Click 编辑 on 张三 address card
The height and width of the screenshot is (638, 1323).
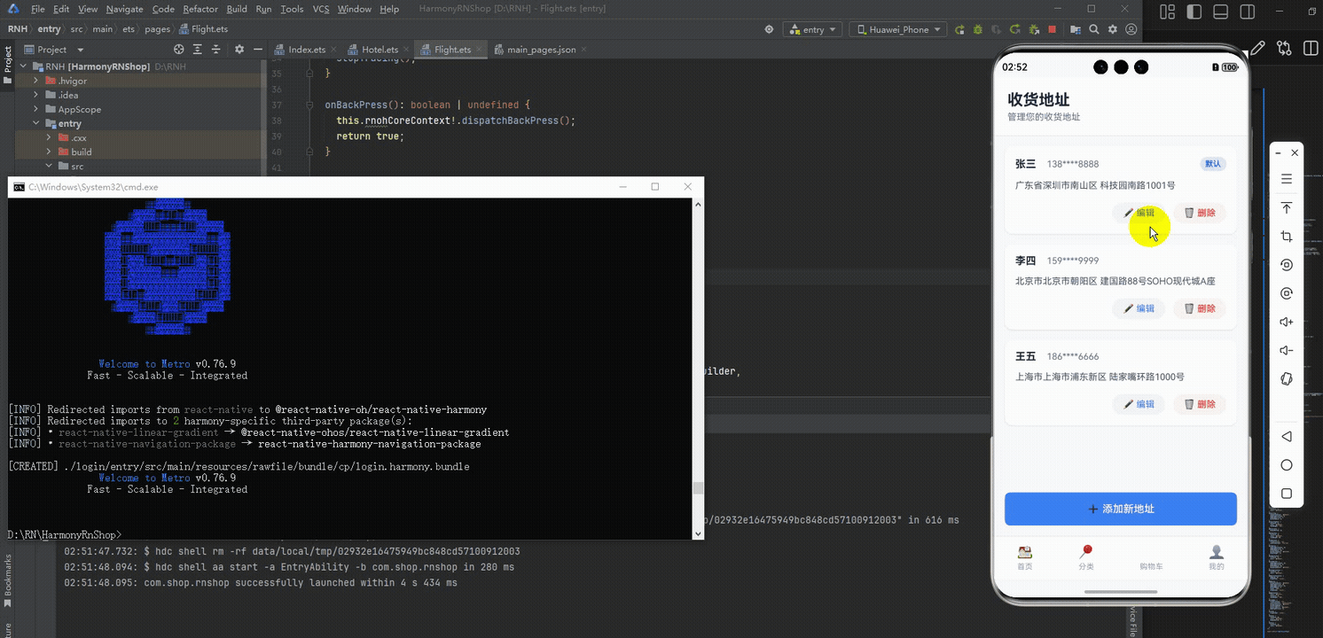(x=1139, y=213)
